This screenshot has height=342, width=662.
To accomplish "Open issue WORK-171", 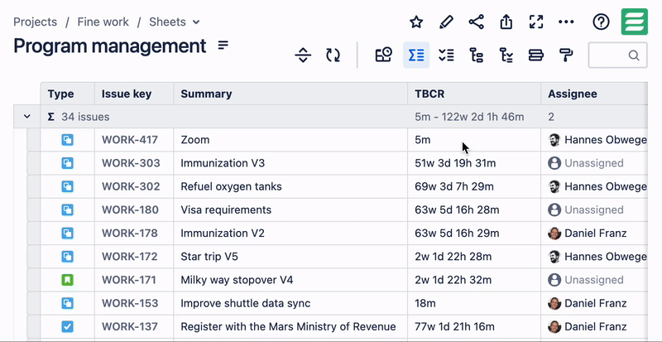I will pyautogui.click(x=129, y=280).
